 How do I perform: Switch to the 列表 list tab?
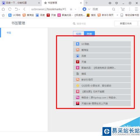(x=89, y=34)
